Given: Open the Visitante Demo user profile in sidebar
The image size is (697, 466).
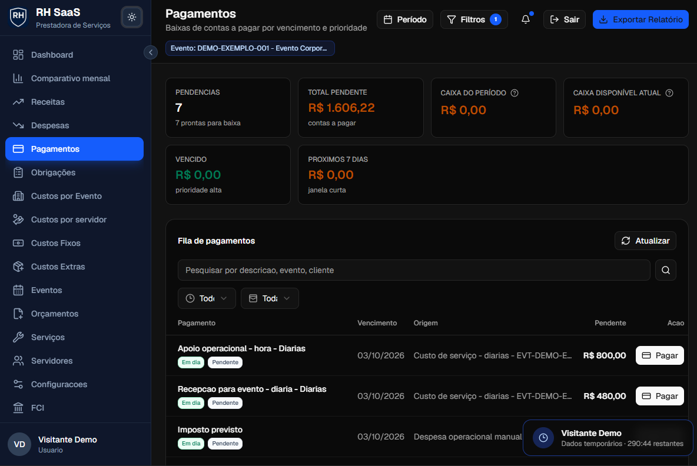Looking at the screenshot, I should pyautogui.click(x=74, y=444).
